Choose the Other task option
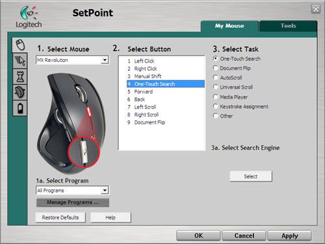The width and height of the screenshot is (325, 244). point(215,116)
